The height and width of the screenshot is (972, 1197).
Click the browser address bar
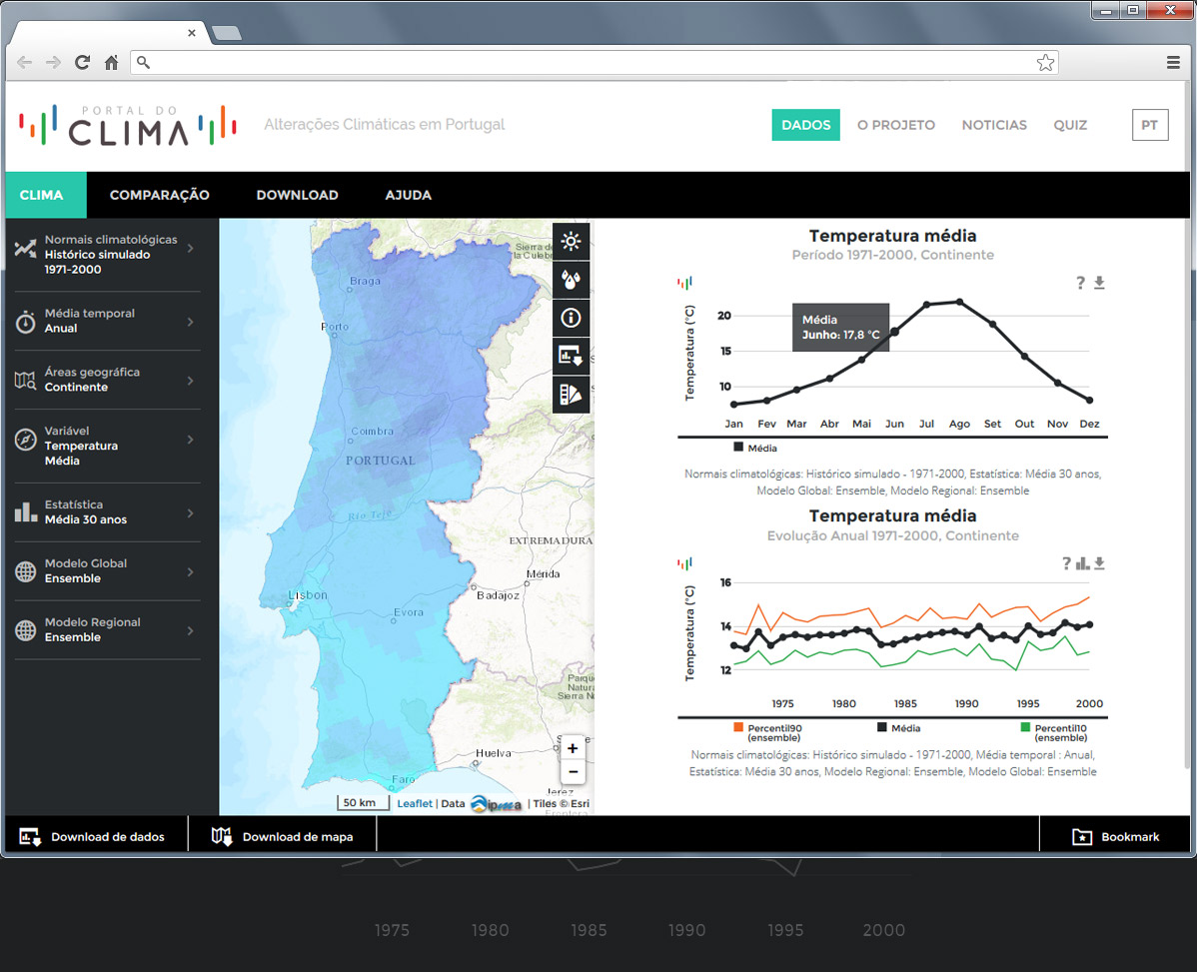coord(590,63)
